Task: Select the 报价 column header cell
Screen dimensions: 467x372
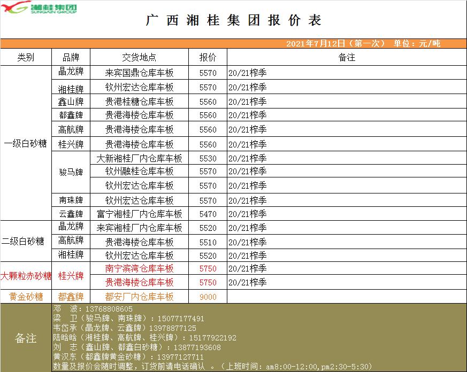Action: click(208, 57)
